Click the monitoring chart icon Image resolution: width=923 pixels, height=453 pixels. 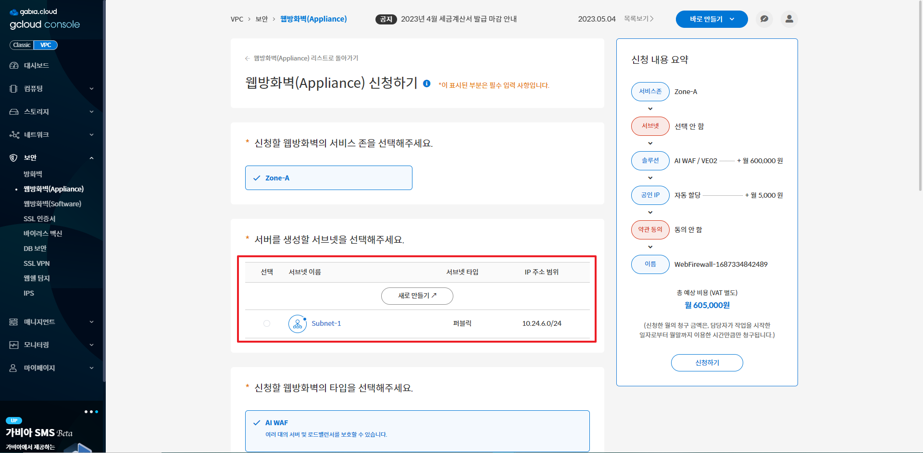pos(13,345)
